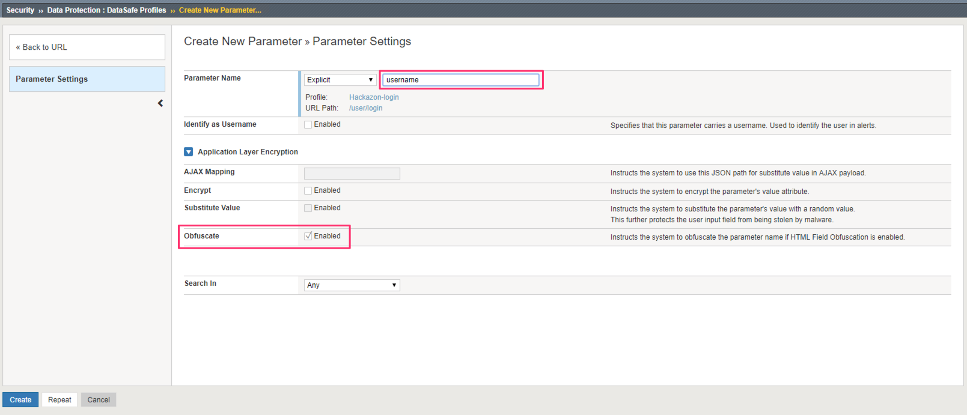Open the Hackazon-login profile link
The image size is (967, 415).
pyautogui.click(x=374, y=97)
